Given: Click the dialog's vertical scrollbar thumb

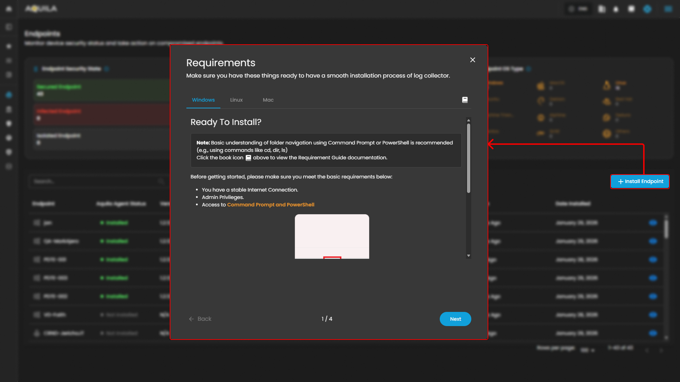Looking at the screenshot, I should (x=468, y=158).
